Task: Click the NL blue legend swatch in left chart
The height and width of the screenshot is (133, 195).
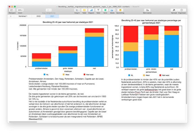Action: click(44, 74)
